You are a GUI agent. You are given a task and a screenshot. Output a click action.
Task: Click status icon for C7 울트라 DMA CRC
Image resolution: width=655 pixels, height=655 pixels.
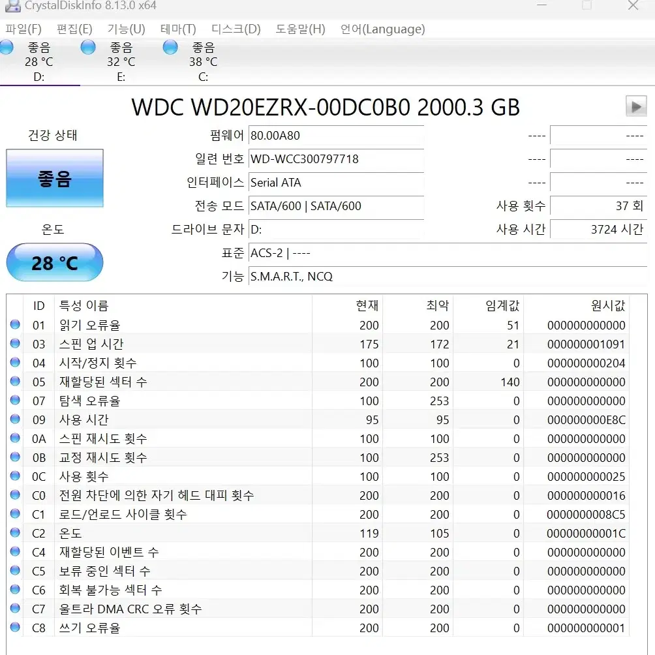pos(15,608)
